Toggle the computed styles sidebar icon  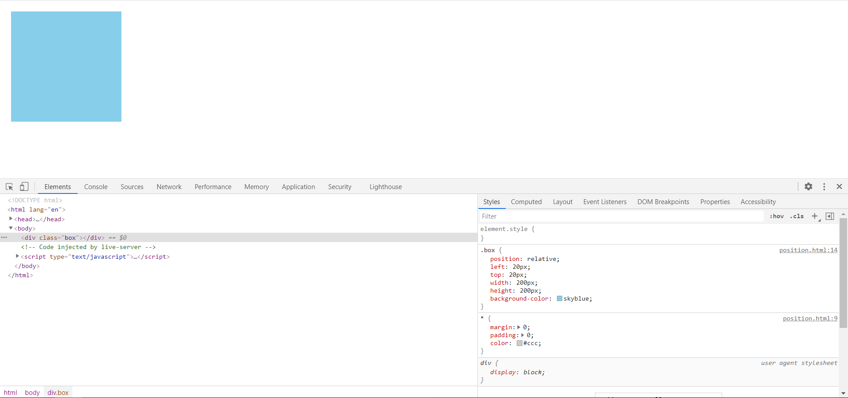(830, 216)
